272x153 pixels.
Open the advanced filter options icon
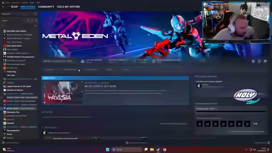tap(35, 25)
